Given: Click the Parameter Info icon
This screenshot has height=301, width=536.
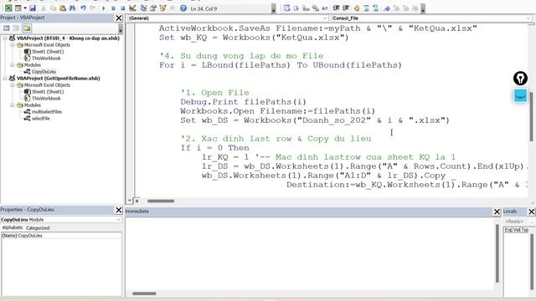Looking at the screenshot, I should 315,8.
